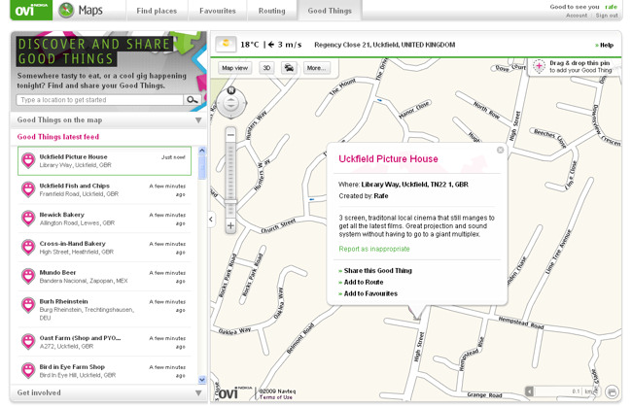Screen dimensions: 632x408
Task: Click the Sign out link
Action: tap(607, 16)
